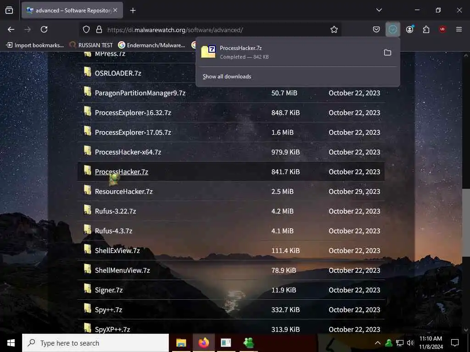This screenshot has height=352, width=470.
Task: Click the 841.7 KiB size cell
Action: pyautogui.click(x=285, y=172)
